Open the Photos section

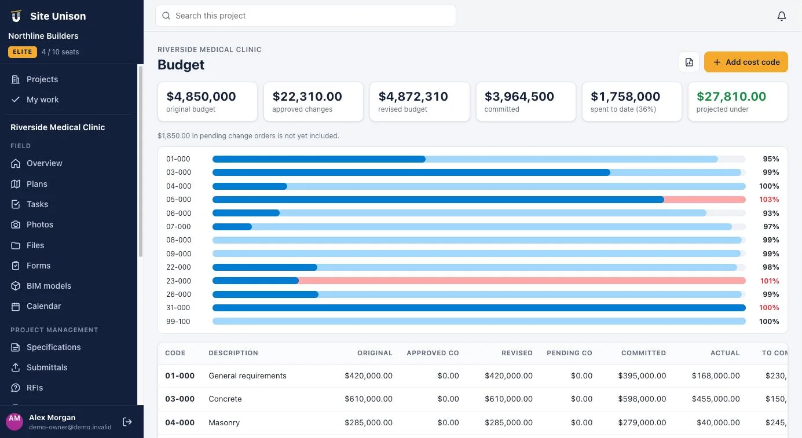pos(69,224)
